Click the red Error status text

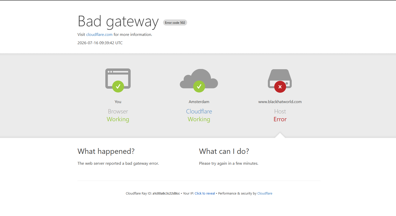click(280, 119)
